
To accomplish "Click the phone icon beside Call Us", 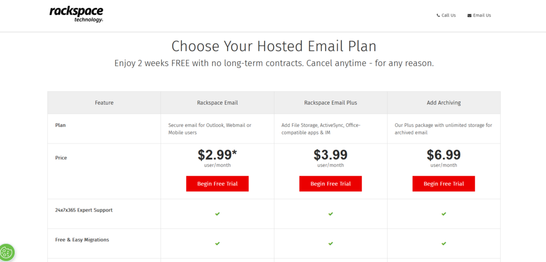I will tap(438, 15).
